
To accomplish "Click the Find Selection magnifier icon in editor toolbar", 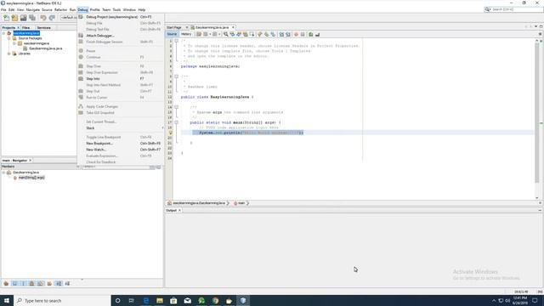I will click(x=226, y=34).
